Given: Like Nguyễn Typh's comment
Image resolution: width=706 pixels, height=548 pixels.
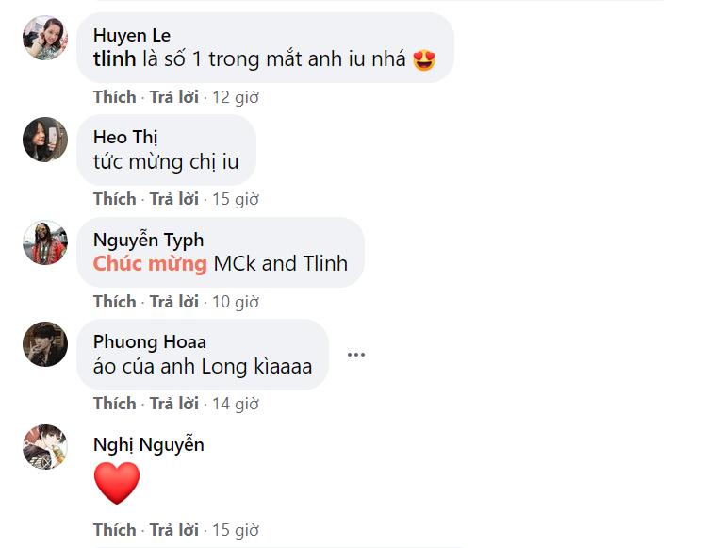Looking at the screenshot, I should [114, 302].
